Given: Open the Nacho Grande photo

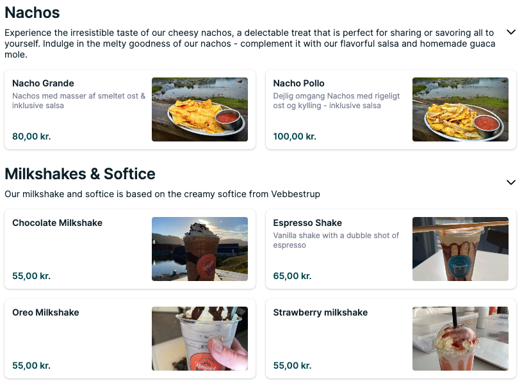Looking at the screenshot, I should 200,109.
